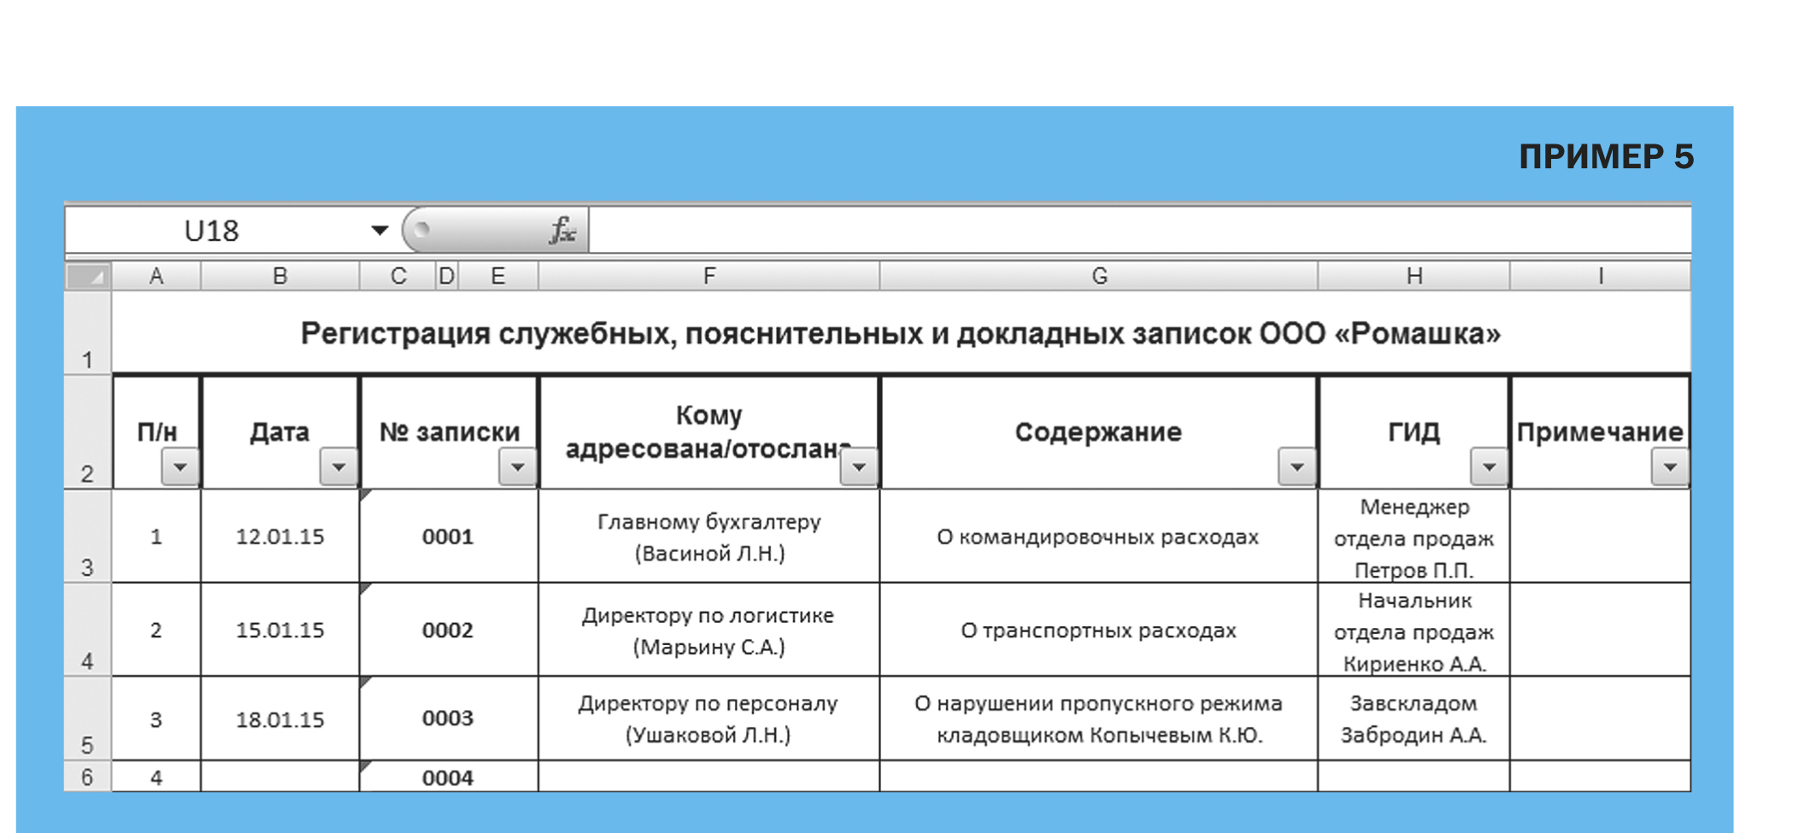Click the cell 'Завскладом Забродин А.А.'

coord(1414,719)
